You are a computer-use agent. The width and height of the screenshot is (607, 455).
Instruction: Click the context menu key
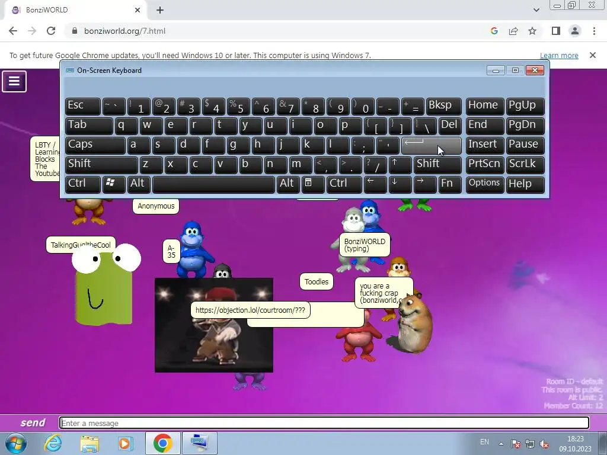click(313, 184)
